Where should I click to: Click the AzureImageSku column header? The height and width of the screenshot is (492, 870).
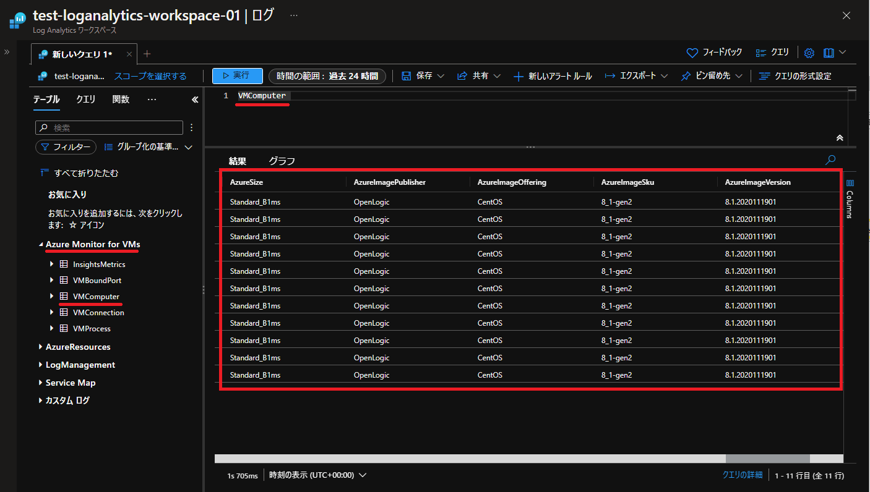627,182
